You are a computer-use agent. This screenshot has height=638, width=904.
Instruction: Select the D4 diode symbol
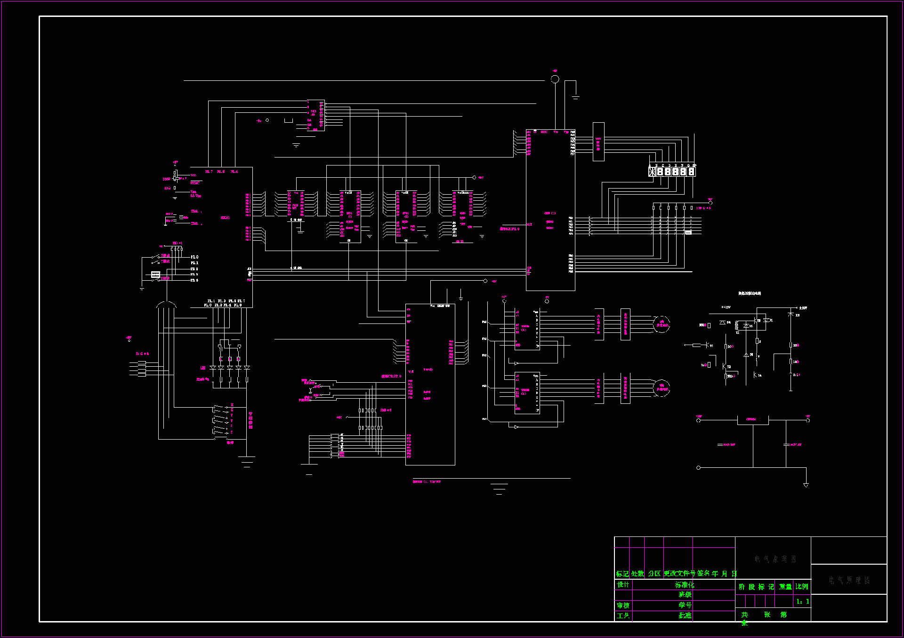723,323
